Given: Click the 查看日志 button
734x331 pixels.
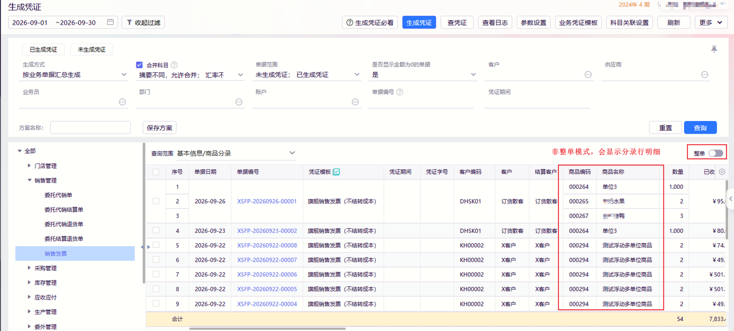Looking at the screenshot, I should [495, 22].
